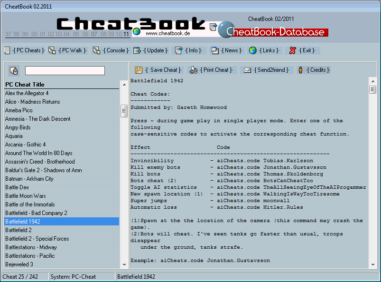The height and width of the screenshot is (282, 381).
Task: Click the Print Cheat printer icon
Action: point(194,70)
